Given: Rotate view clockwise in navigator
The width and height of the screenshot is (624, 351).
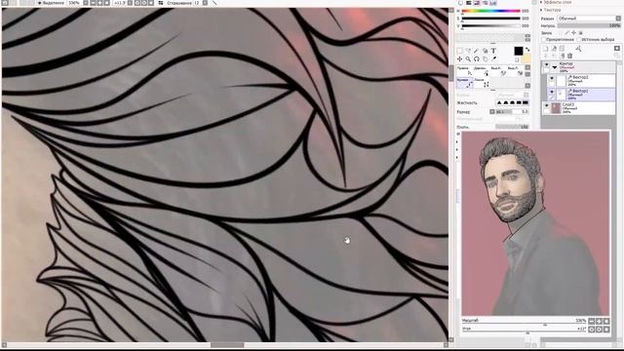Looking at the screenshot, I should coord(599,330).
